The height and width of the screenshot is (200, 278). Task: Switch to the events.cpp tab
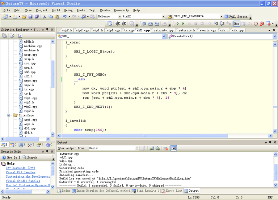click(x=208, y=30)
